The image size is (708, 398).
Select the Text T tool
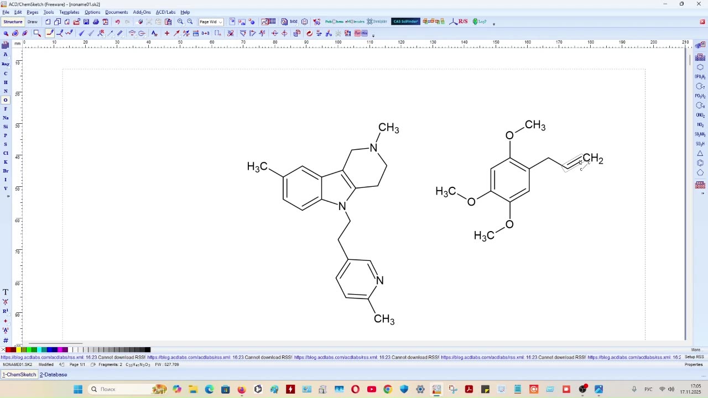point(6,292)
